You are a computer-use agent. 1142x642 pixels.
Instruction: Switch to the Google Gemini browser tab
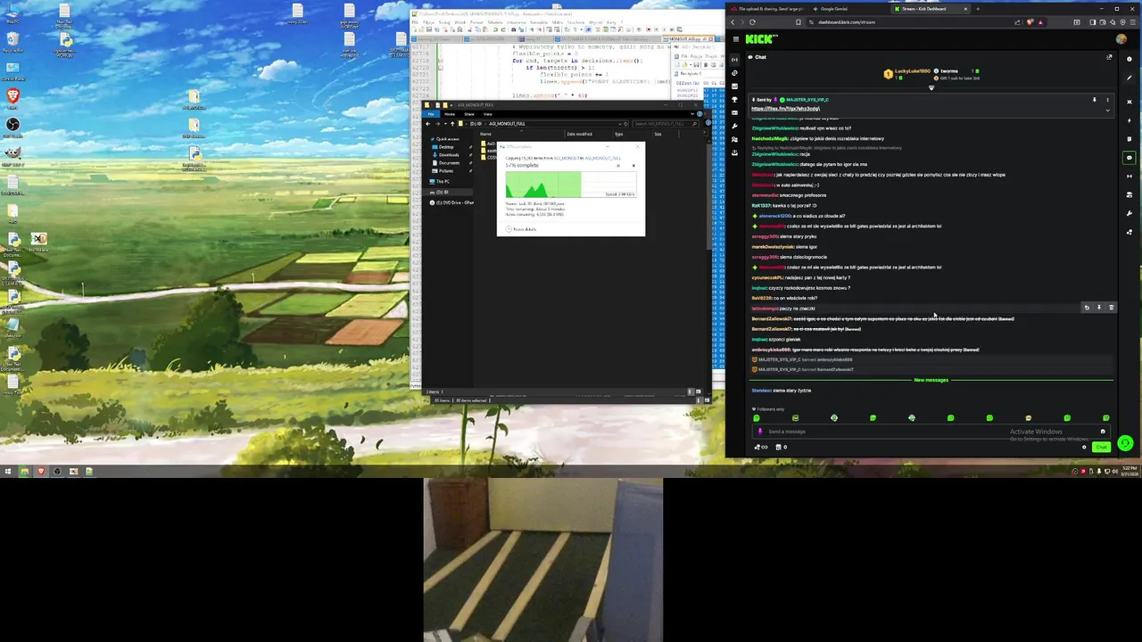click(x=833, y=9)
